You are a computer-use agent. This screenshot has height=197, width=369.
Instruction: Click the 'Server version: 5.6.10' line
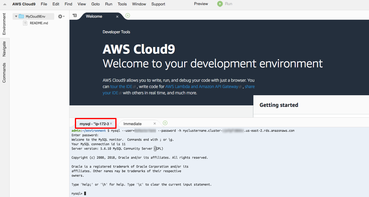pos(117,148)
